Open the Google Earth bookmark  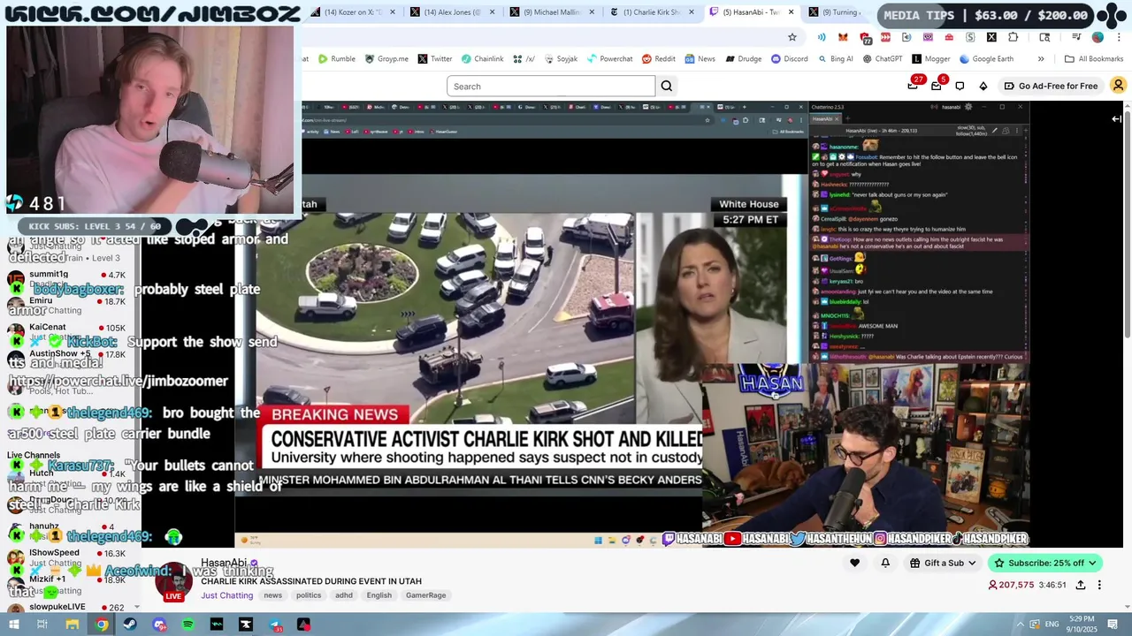click(x=985, y=59)
